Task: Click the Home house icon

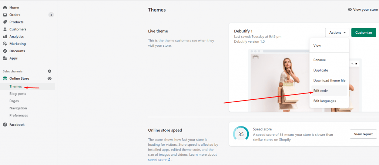Action: click(5, 7)
